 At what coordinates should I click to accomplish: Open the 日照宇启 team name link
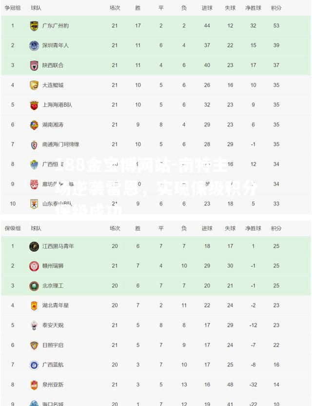53,345
